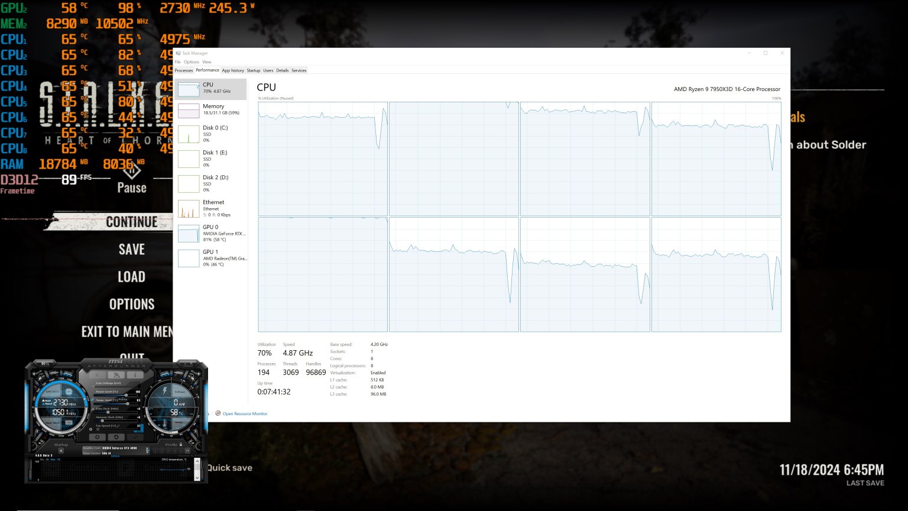Switch to the Processes tab
This screenshot has height=511, width=908.
click(183, 70)
